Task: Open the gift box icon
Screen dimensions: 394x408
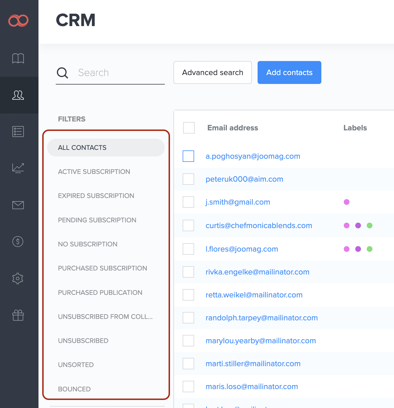Action: tap(18, 315)
